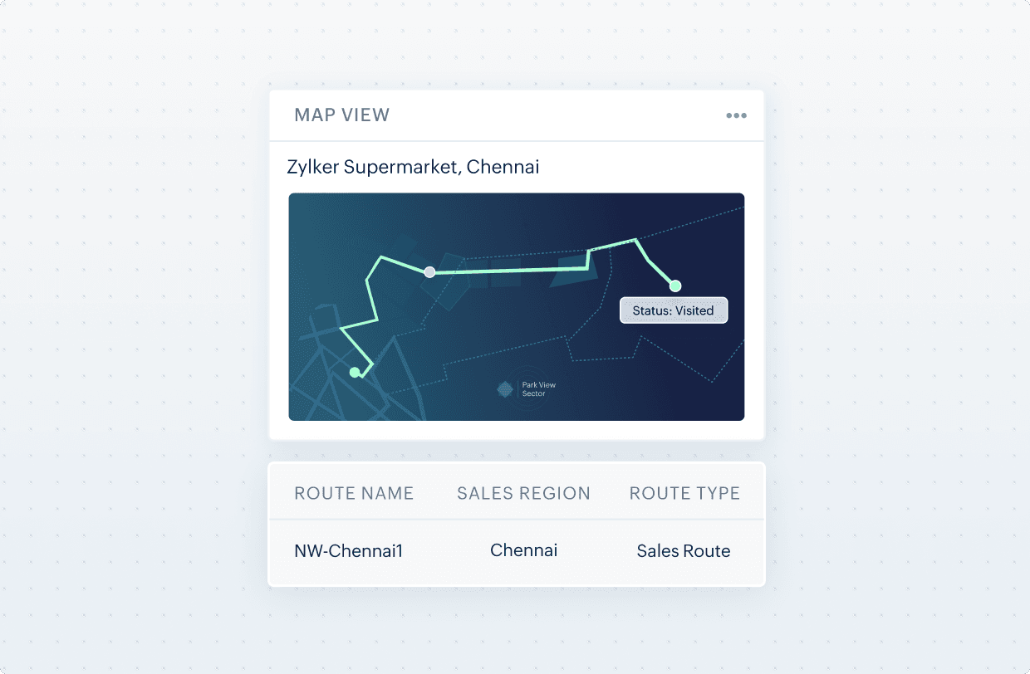The image size is (1030, 674).
Task: Click the midpoint waypoint dot on the route
Action: point(430,271)
